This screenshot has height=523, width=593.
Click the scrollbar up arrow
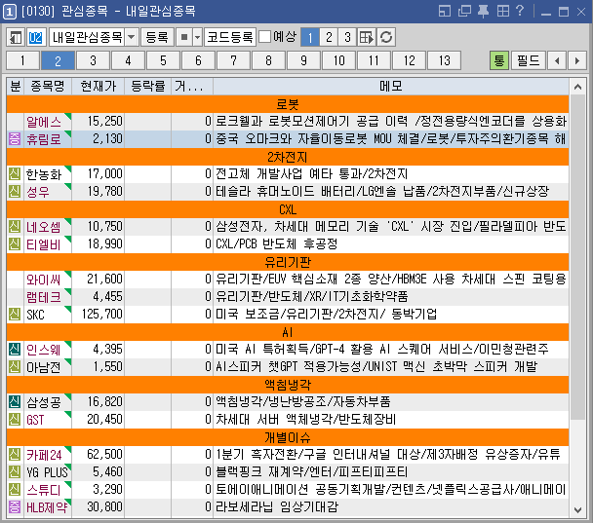click(577, 87)
